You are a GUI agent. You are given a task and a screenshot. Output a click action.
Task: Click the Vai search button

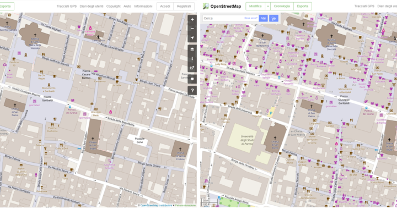coord(264,18)
